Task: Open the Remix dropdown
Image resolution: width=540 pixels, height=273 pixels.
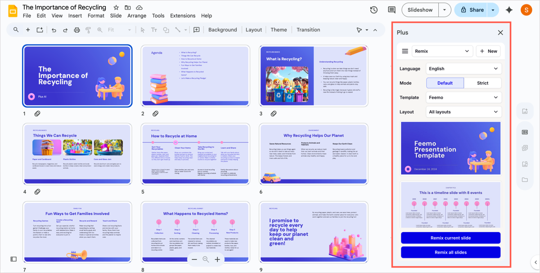Action: point(442,51)
